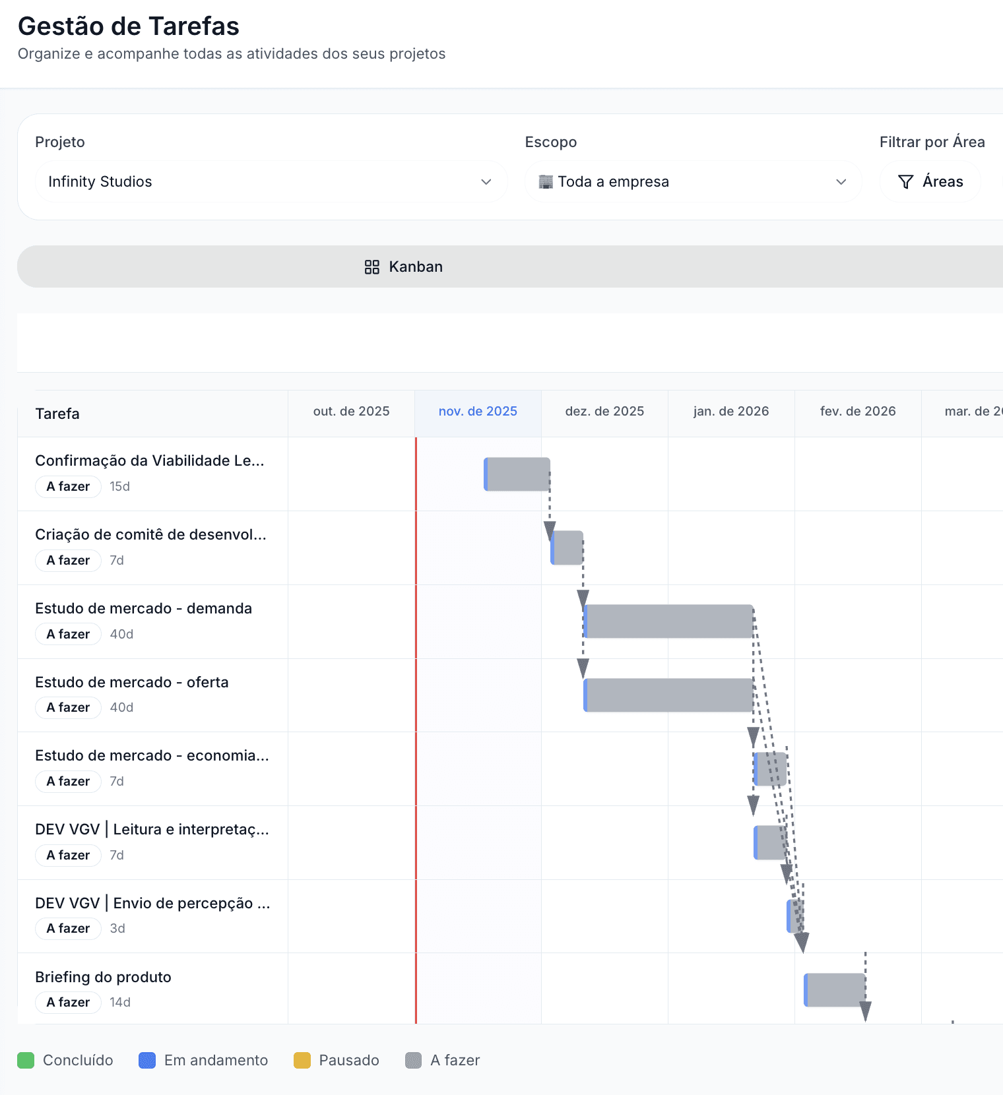Open the Projeto dropdown showing Infinity Studios
Screen dimensions: 1003x1095
pyautogui.click(x=271, y=181)
